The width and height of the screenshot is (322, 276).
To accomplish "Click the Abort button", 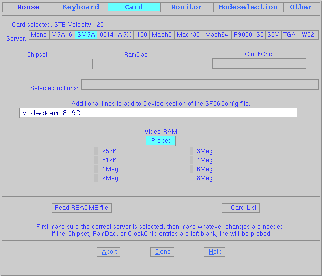I will 108,252.
